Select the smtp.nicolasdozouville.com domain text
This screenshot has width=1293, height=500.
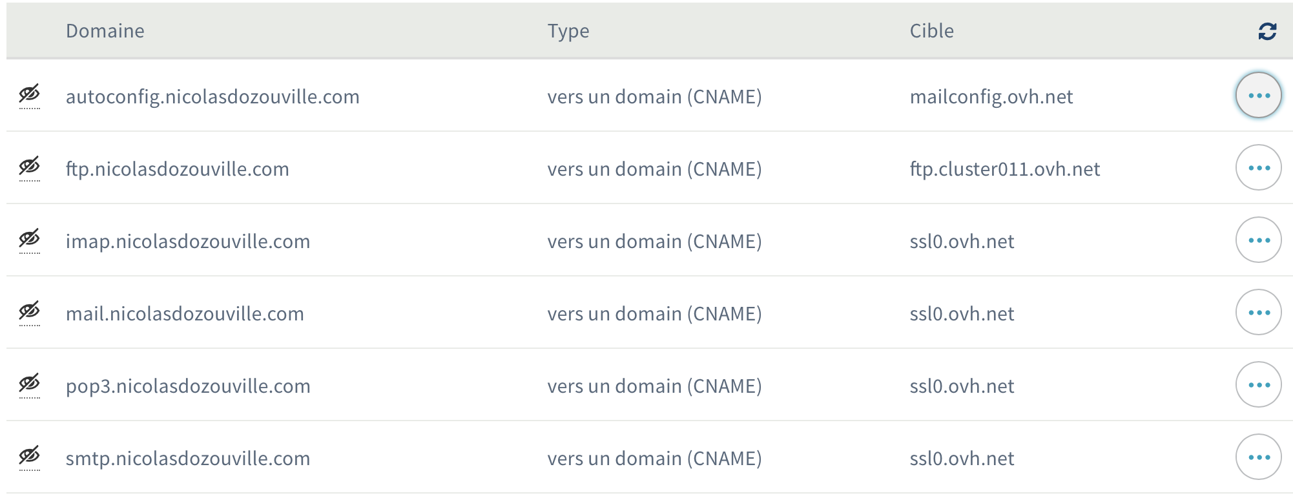pyautogui.click(x=188, y=459)
